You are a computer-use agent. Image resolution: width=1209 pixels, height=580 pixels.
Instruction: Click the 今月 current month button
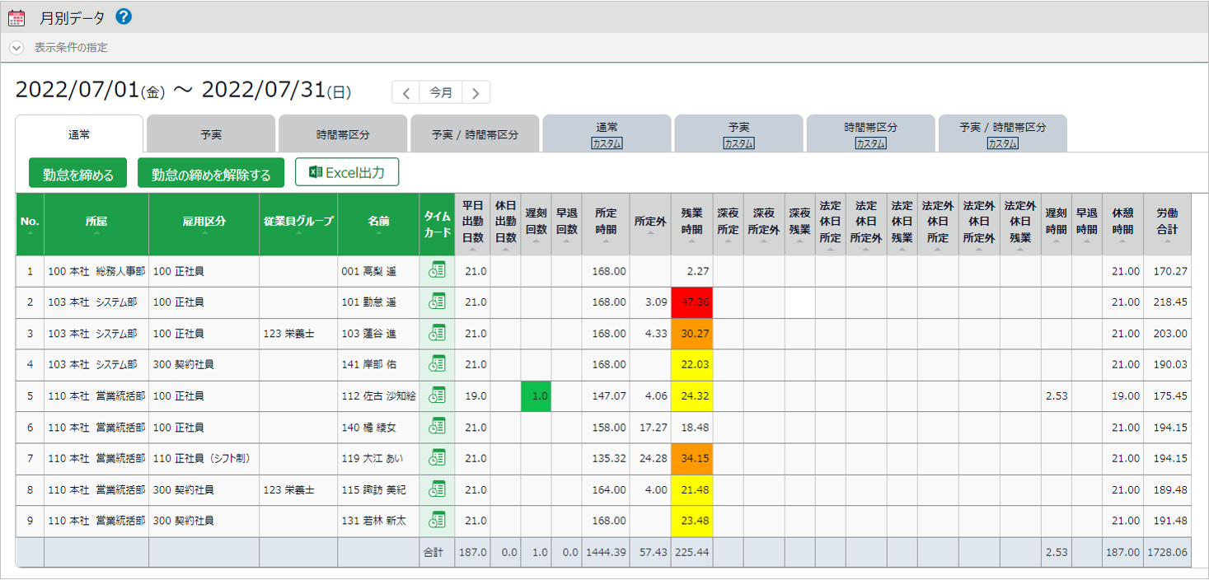click(441, 92)
